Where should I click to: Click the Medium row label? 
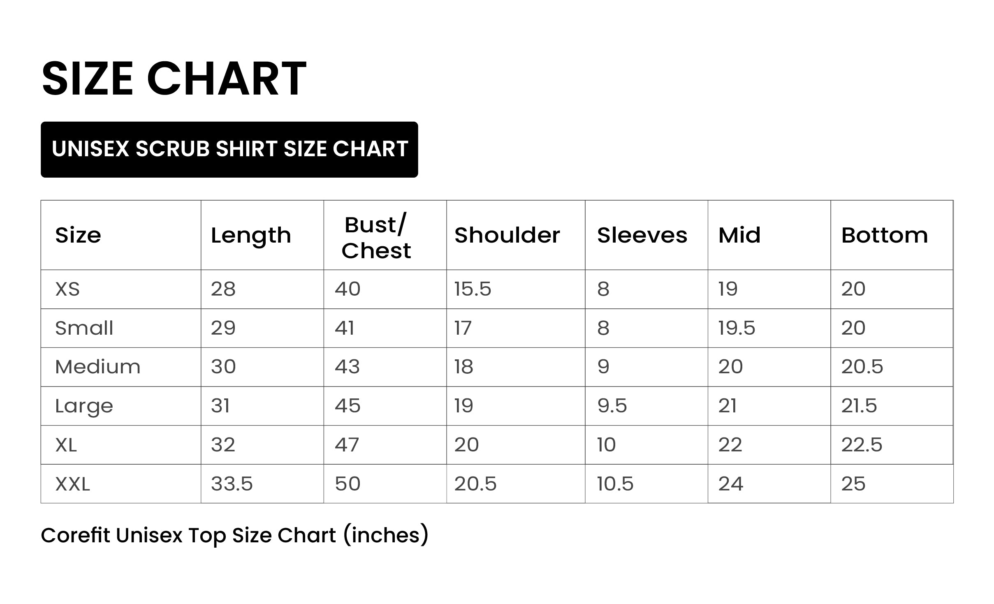pos(97,367)
